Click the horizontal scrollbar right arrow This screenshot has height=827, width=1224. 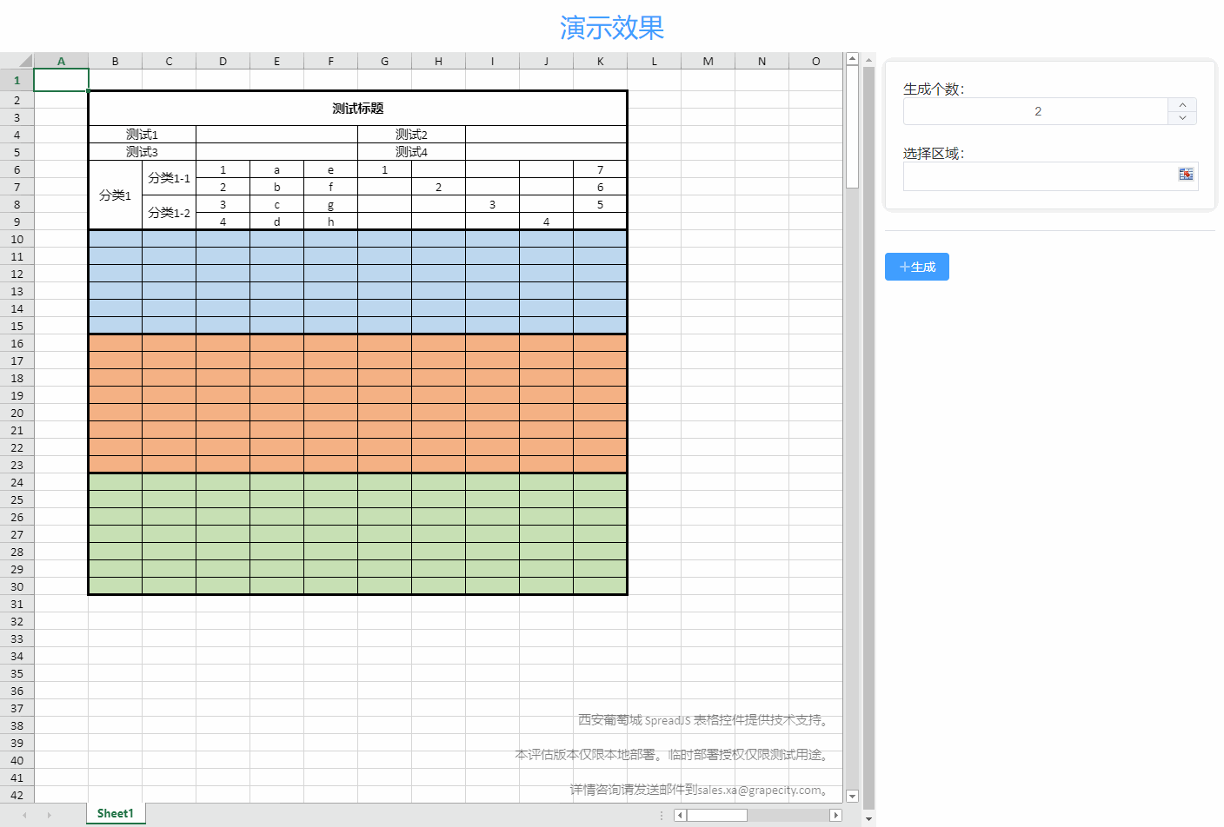click(835, 815)
